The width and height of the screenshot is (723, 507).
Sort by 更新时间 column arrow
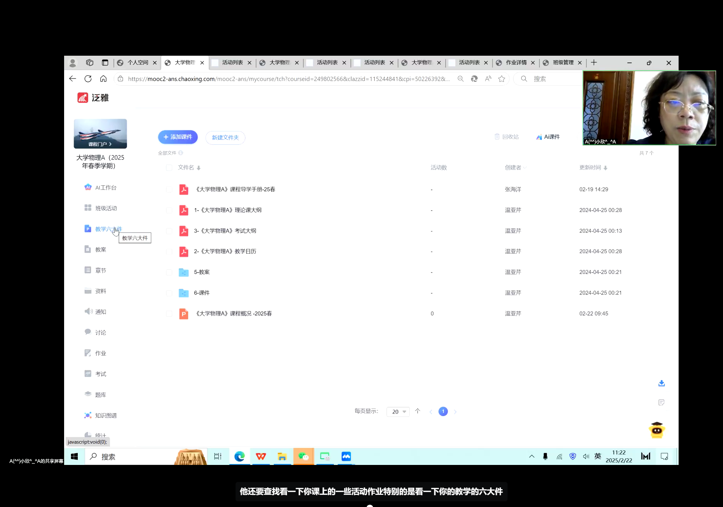(x=605, y=168)
